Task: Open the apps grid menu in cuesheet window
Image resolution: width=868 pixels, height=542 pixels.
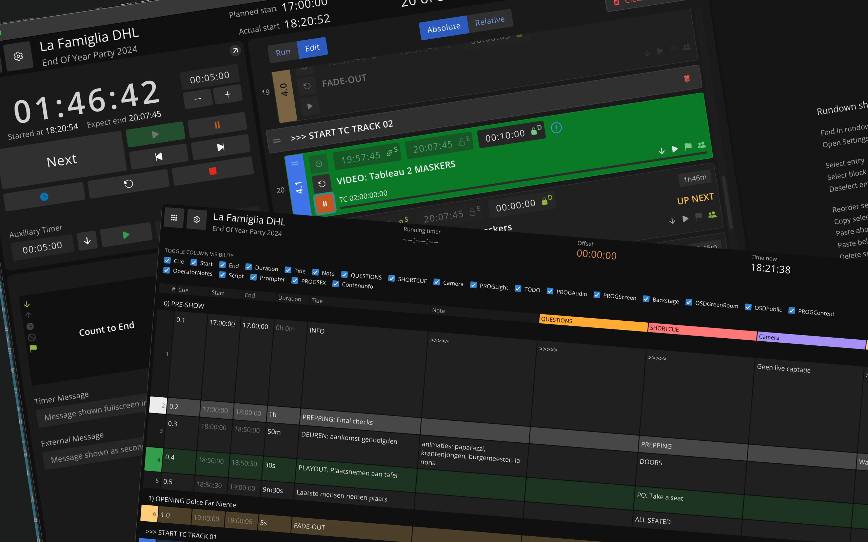Action: pos(174,218)
